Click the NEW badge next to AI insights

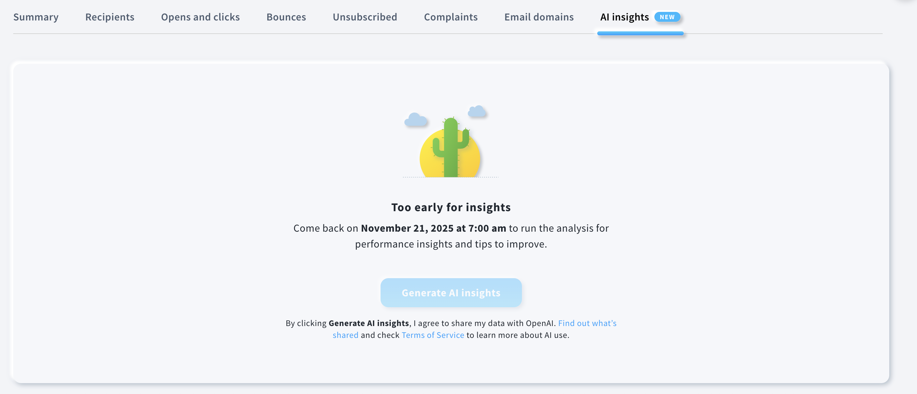click(667, 17)
